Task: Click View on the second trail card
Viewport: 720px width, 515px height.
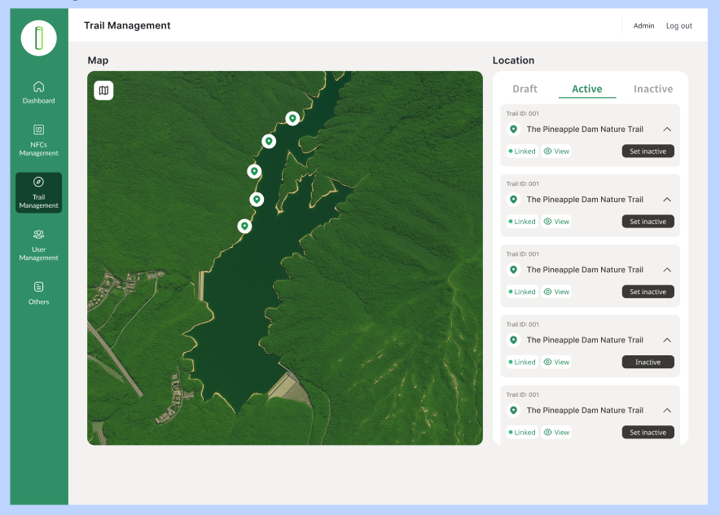Action: 557,222
